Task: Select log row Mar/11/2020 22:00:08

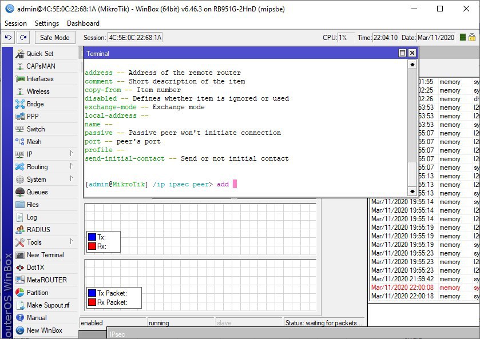Action: [425, 288]
